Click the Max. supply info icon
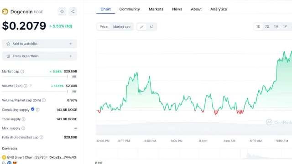This screenshot has width=292, height=164. point(23,128)
